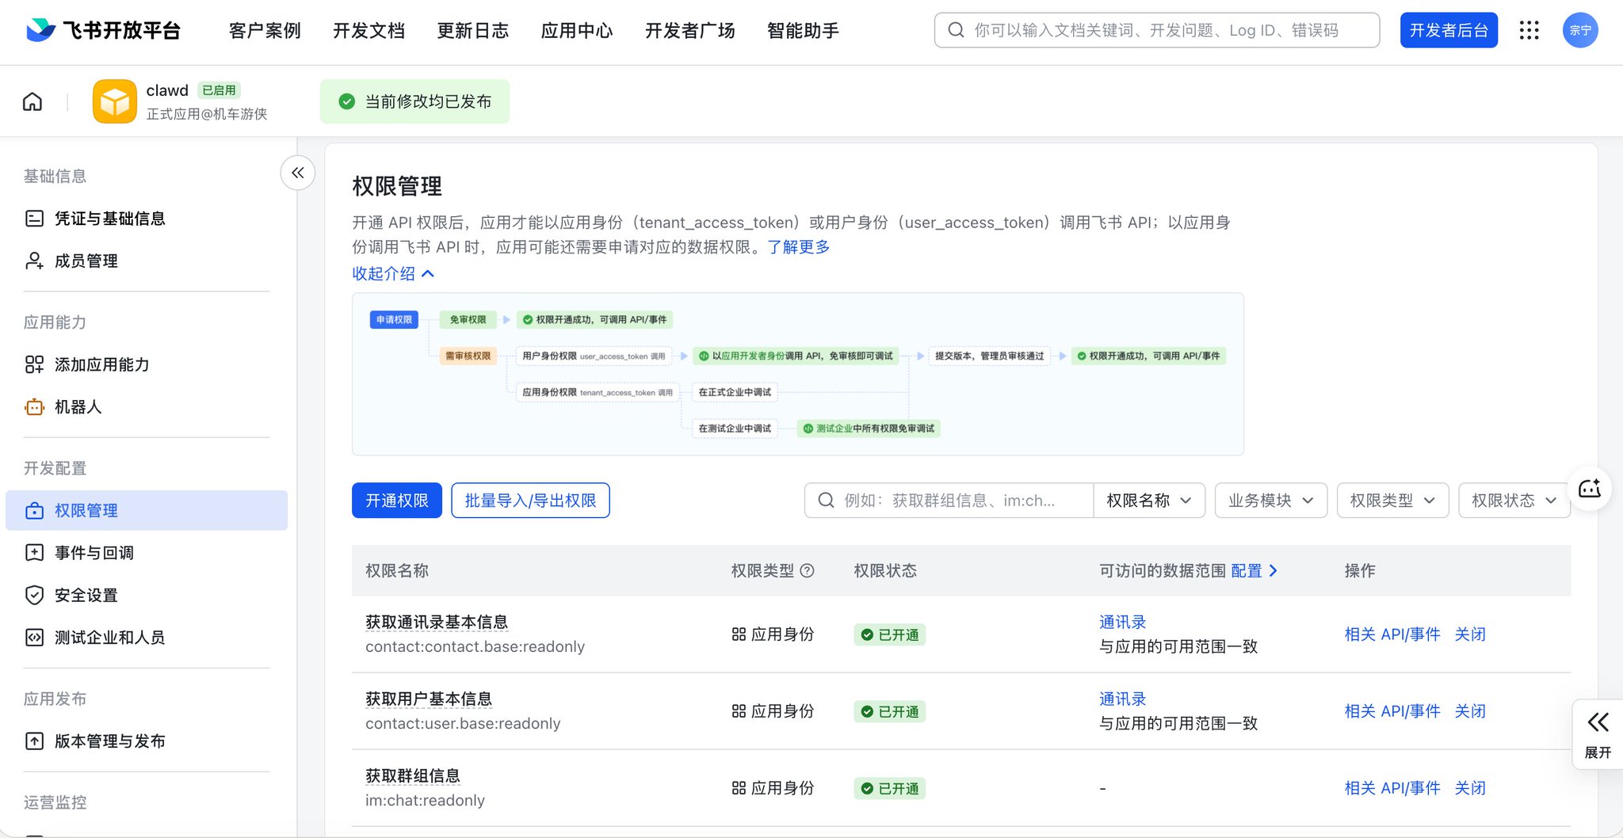Click 关闭 for 获取群组信息

coord(1470,788)
